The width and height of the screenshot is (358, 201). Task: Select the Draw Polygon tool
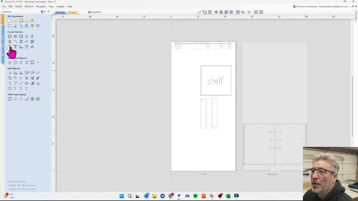(x=26, y=36)
